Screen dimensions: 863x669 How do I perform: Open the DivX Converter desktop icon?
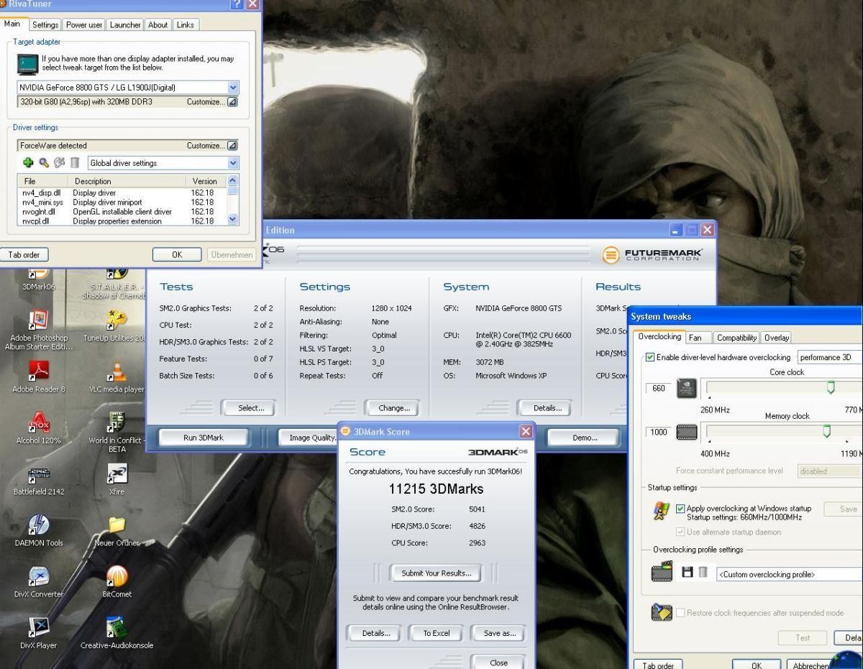40,576
